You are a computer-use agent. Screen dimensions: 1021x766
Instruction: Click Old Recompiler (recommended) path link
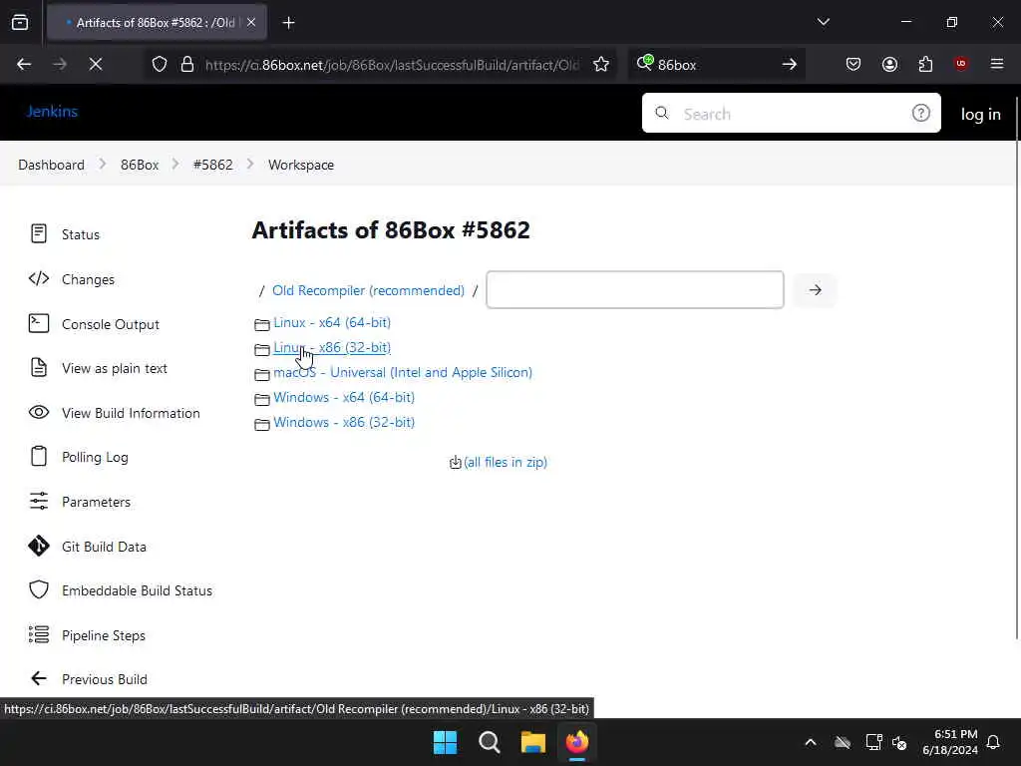point(368,290)
